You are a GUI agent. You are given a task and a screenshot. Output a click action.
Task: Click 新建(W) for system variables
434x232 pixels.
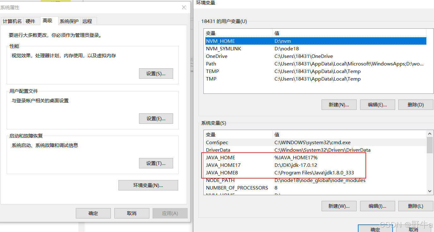(x=339, y=206)
